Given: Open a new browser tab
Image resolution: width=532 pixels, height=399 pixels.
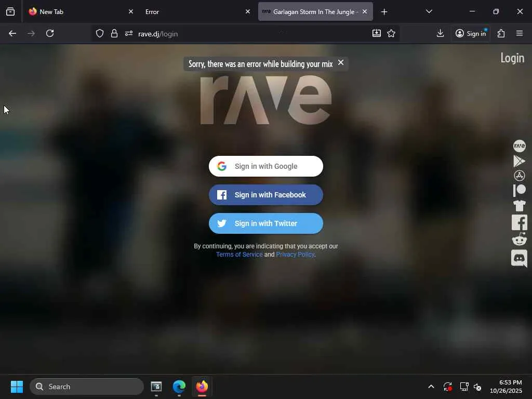Looking at the screenshot, I should pos(384,12).
